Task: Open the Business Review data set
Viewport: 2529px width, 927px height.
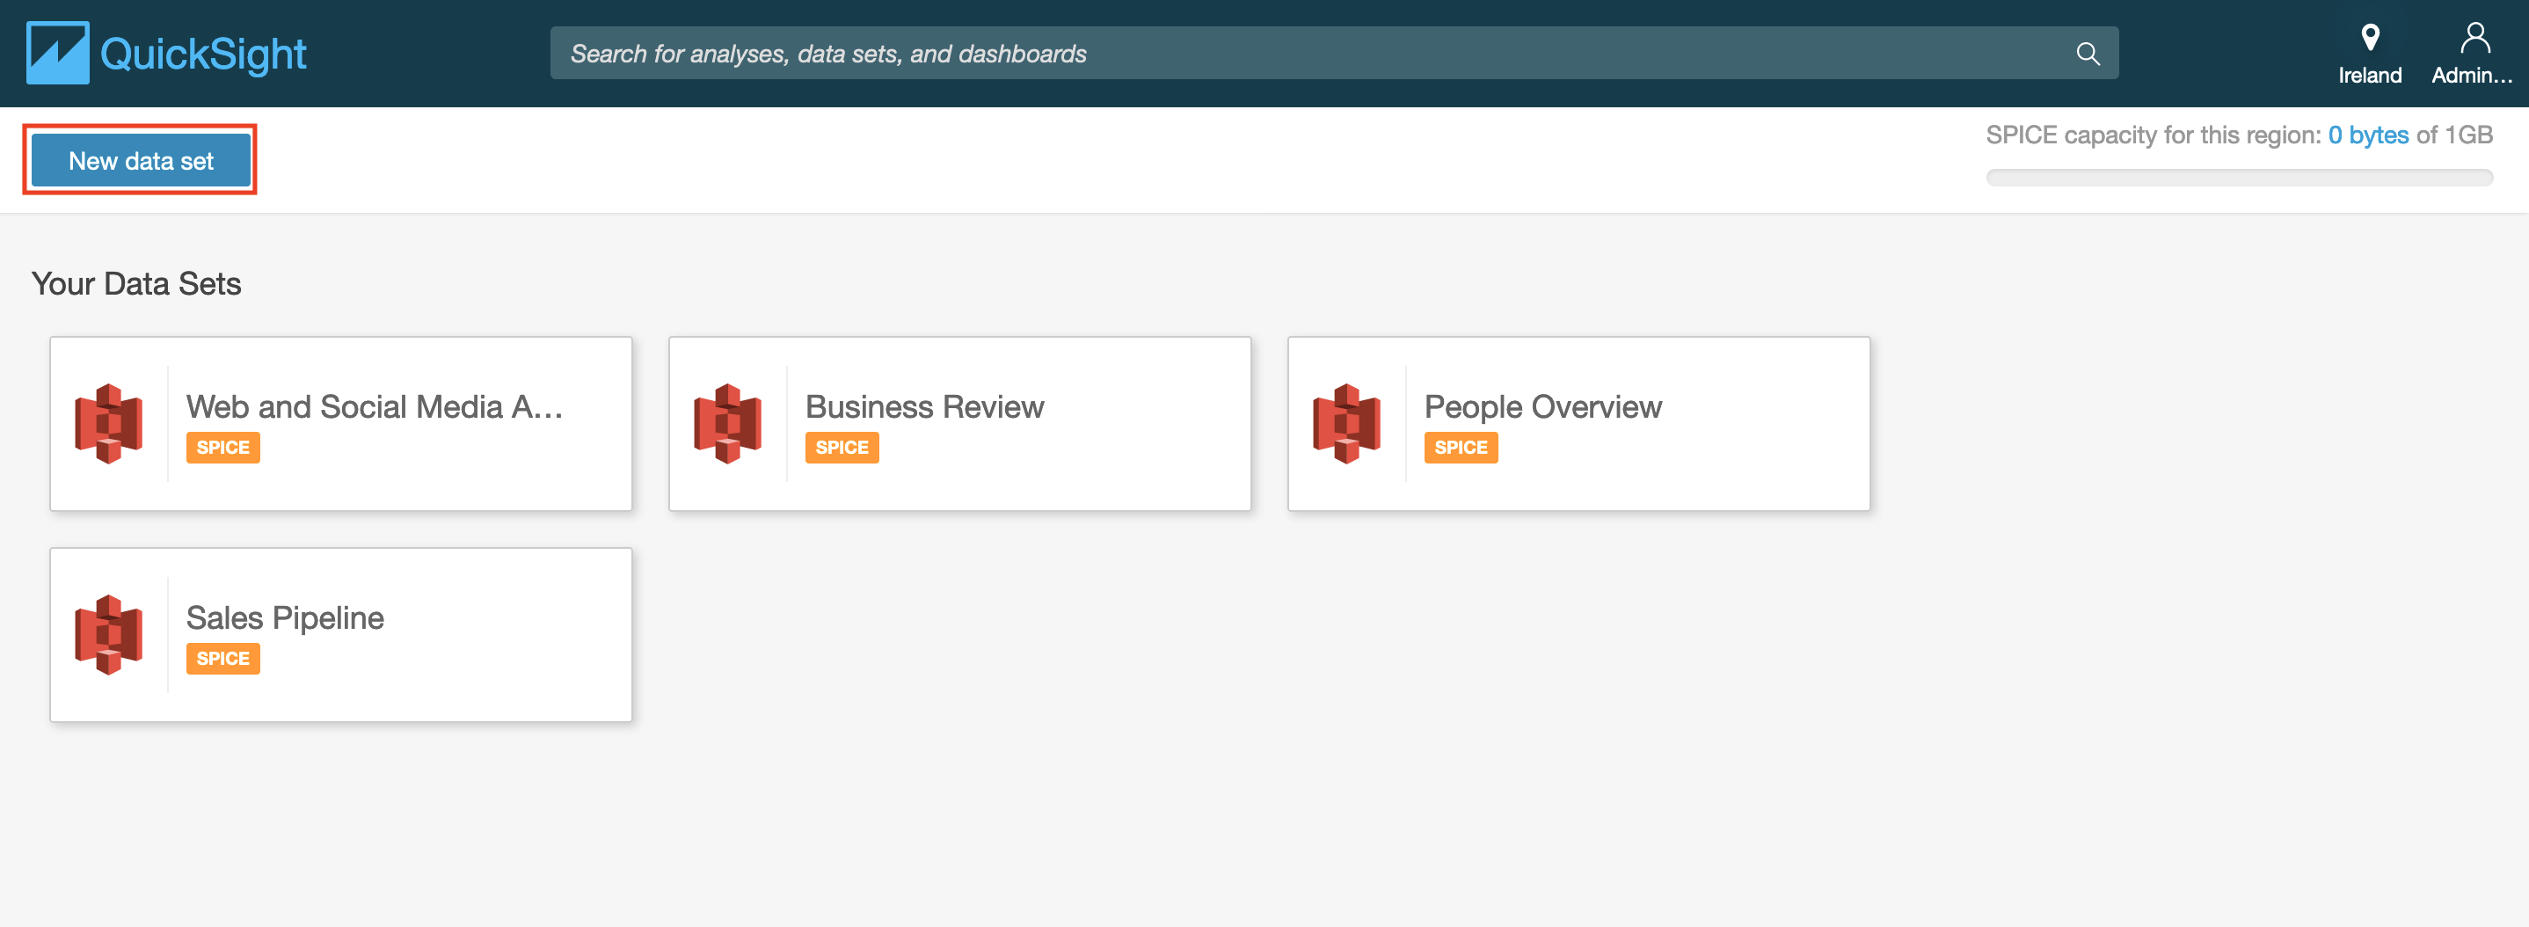Action: tap(924, 406)
